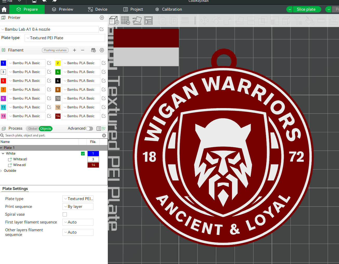The height and width of the screenshot is (264, 339).
Task: Switch to the Preview tab
Action: click(62, 9)
